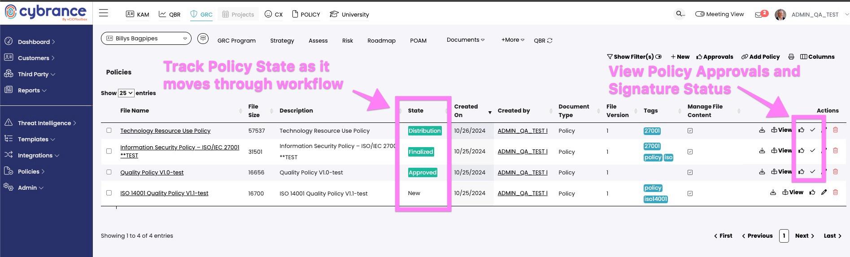Expand Templates in the sidebar
The width and height of the screenshot is (850, 257).
point(36,139)
